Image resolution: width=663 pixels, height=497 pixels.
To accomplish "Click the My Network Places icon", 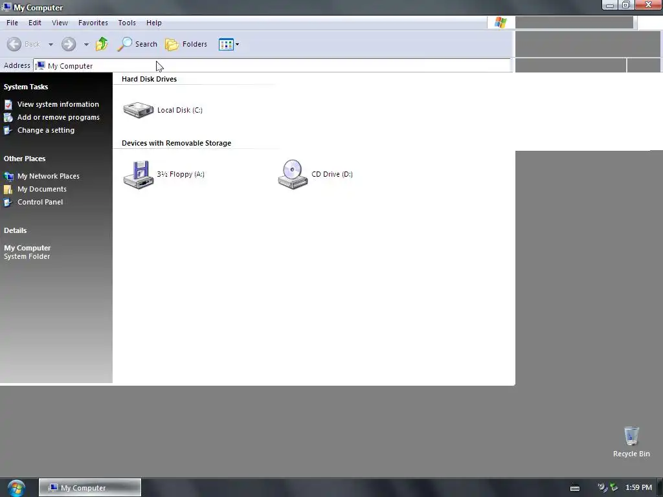I will 8,176.
